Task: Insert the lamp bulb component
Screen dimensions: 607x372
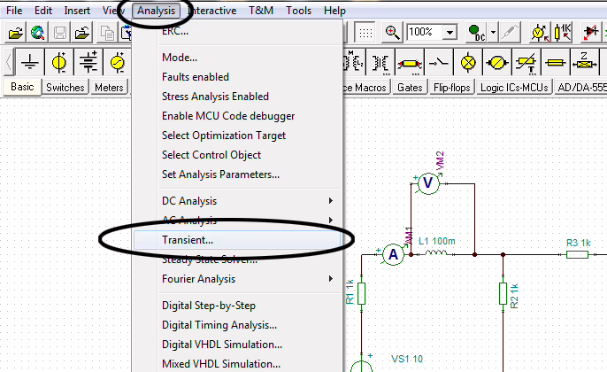Action: 468,63
